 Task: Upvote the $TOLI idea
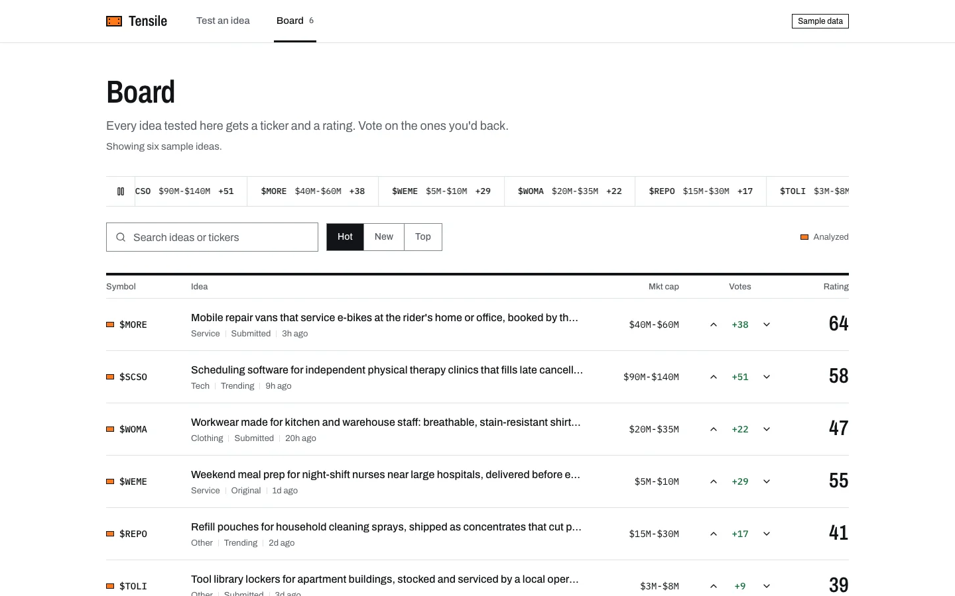click(x=714, y=586)
